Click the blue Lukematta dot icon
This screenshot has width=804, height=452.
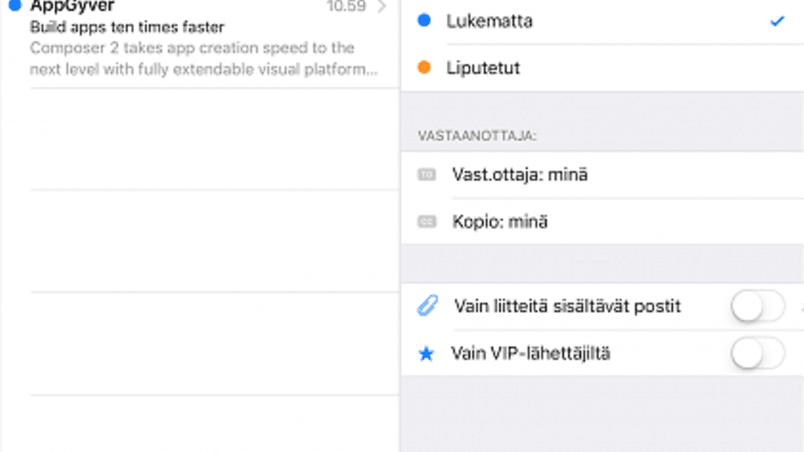[424, 21]
